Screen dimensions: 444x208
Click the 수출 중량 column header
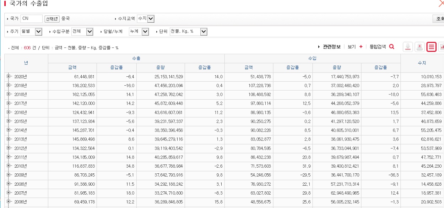[161, 68]
